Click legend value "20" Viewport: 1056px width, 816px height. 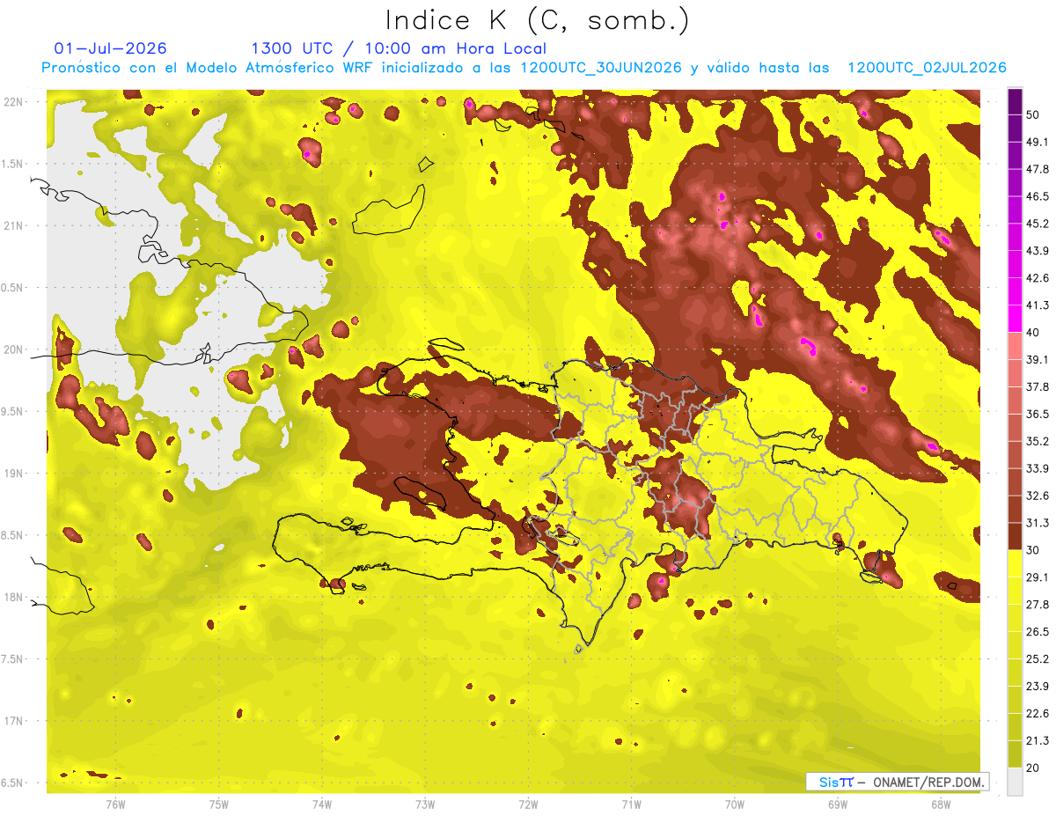coord(1034,767)
